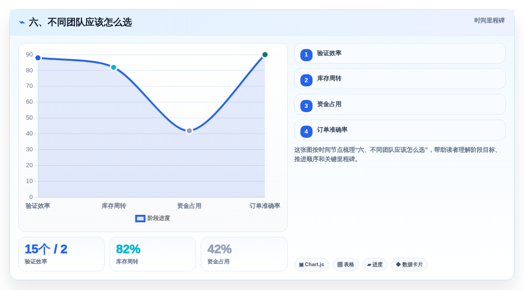Click the Chart.js tag
Image resolution: width=524 pixels, height=290 pixels.
[312, 265]
